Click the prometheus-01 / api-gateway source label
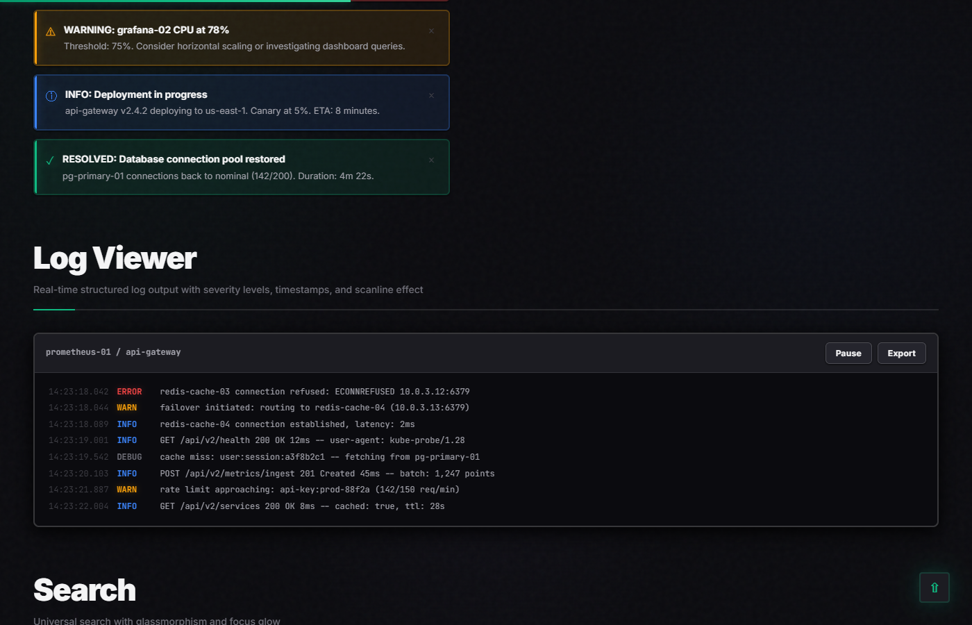Viewport: 972px width, 625px height. (x=113, y=352)
